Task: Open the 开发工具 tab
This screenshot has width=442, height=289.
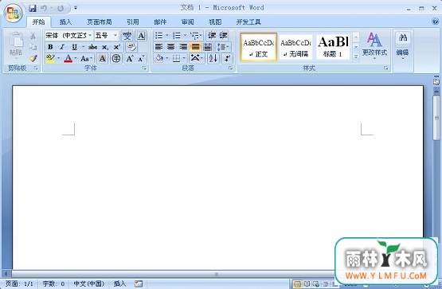Action: pyautogui.click(x=248, y=22)
